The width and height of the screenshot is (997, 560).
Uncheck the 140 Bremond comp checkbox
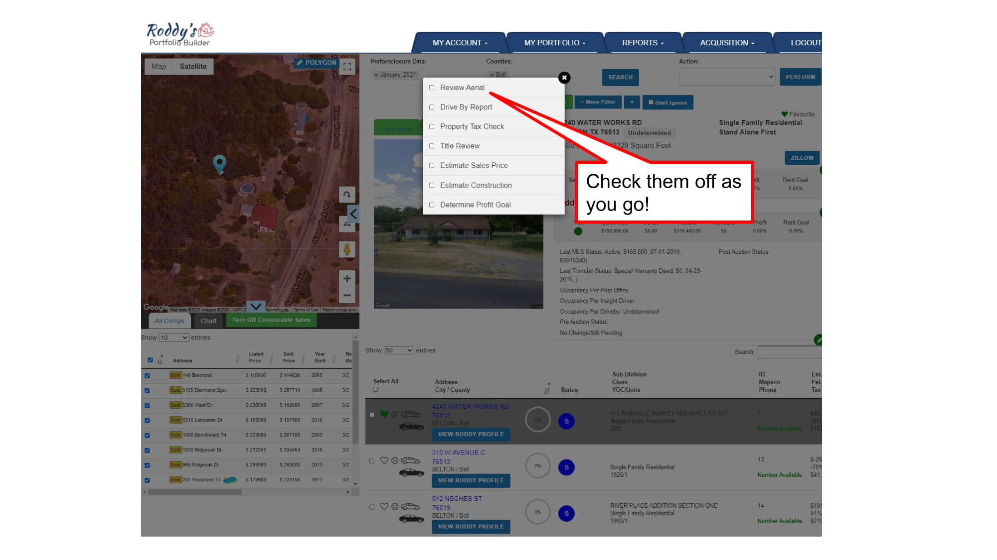[x=147, y=376]
